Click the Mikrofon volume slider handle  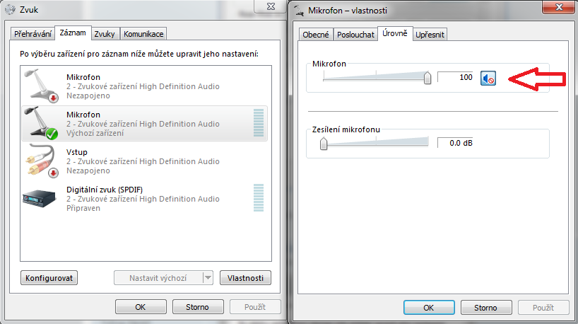pyautogui.click(x=427, y=79)
